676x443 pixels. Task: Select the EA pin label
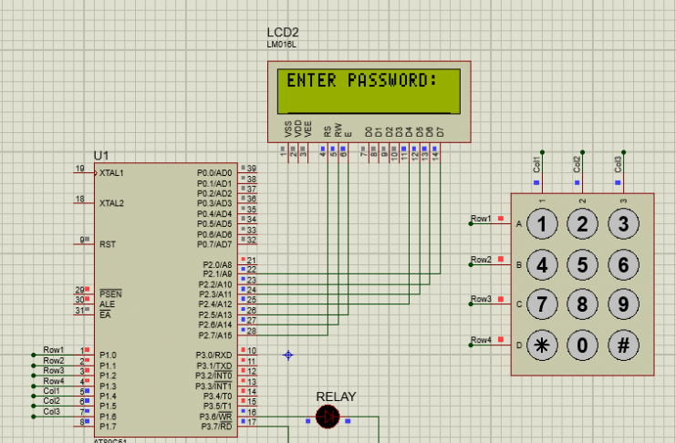tap(105, 314)
